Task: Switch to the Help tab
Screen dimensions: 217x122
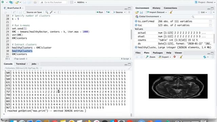Action: point(169,53)
